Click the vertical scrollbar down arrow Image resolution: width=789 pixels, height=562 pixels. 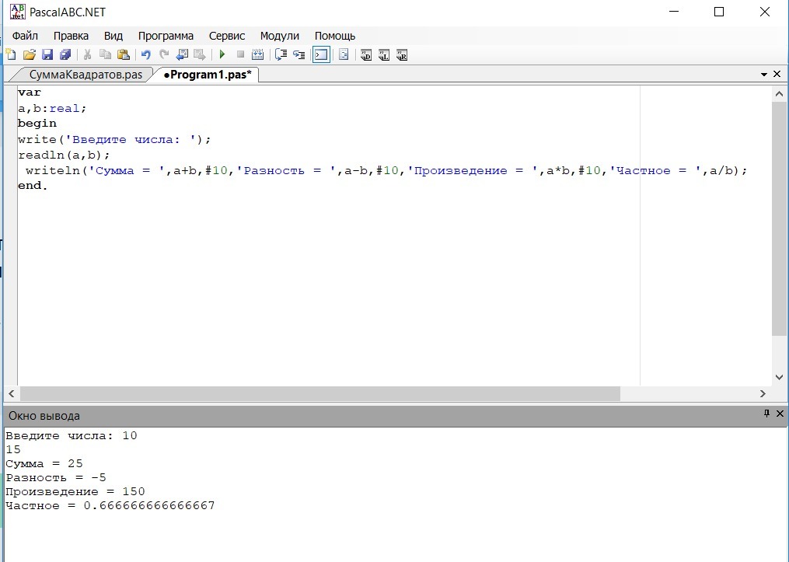pyautogui.click(x=780, y=376)
